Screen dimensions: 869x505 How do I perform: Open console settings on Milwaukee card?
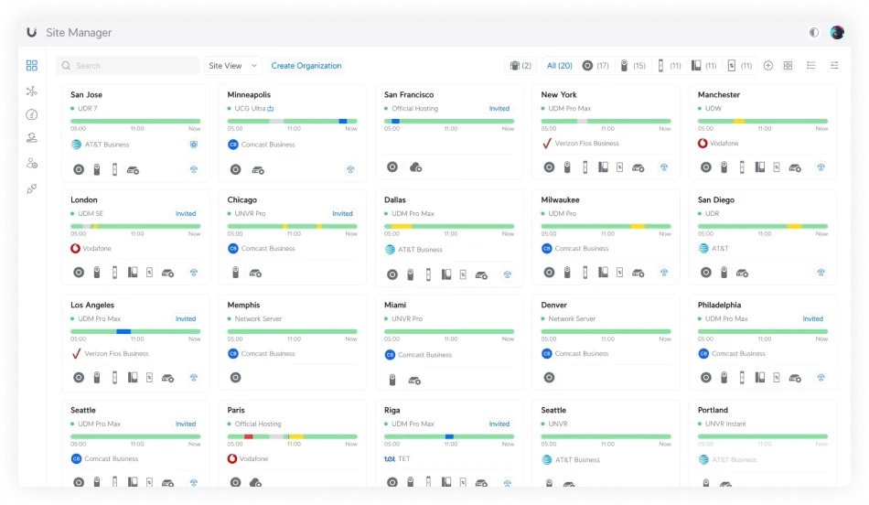click(638, 273)
